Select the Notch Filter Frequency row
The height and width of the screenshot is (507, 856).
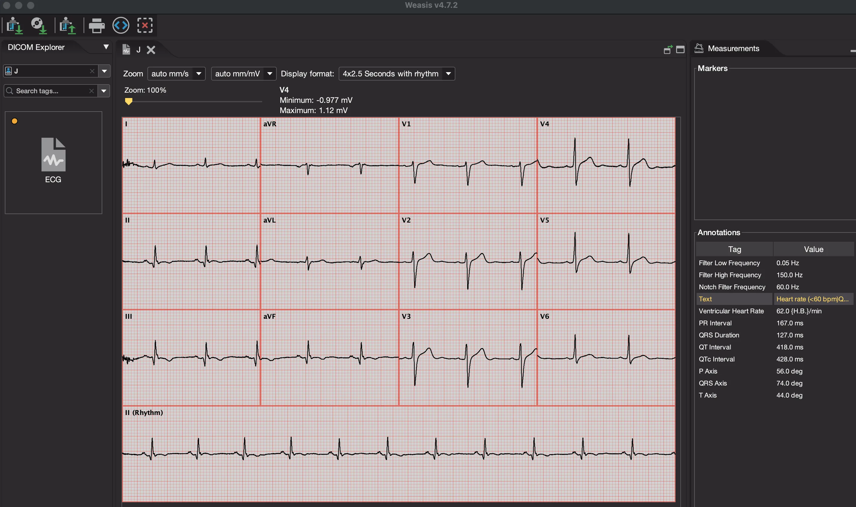[775, 287]
